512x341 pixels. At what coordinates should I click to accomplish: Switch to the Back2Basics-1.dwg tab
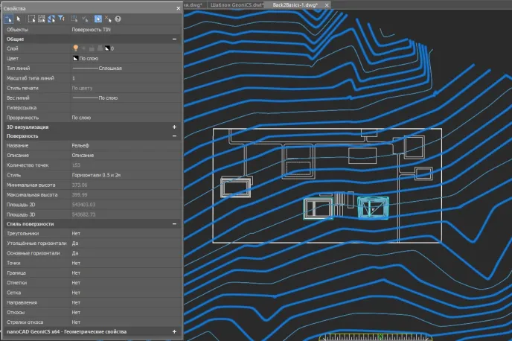click(295, 4)
